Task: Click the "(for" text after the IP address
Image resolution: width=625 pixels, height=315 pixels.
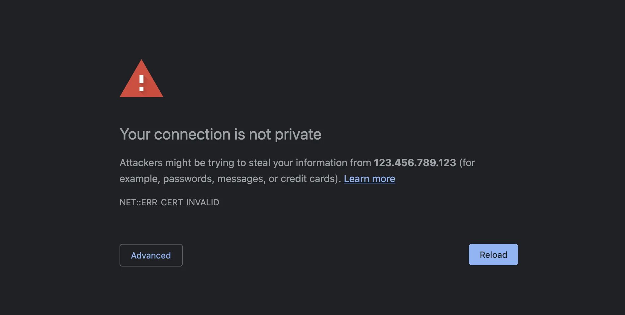Action: point(467,163)
